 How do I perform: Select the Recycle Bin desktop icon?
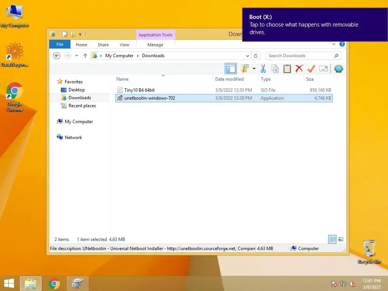369,252
